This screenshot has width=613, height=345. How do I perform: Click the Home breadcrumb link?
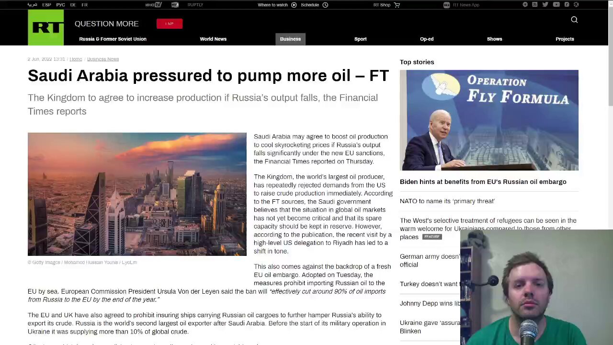tap(76, 59)
